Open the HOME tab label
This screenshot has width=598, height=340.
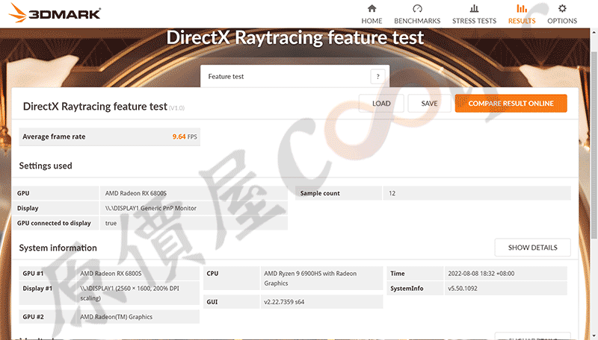(372, 21)
